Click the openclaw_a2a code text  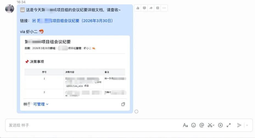tap(74, 86)
